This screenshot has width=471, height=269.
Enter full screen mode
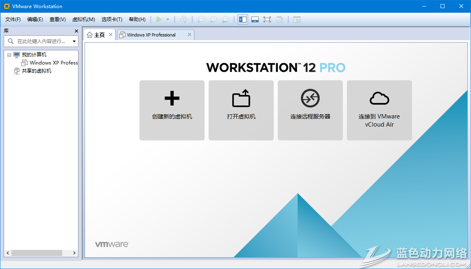pos(267,19)
